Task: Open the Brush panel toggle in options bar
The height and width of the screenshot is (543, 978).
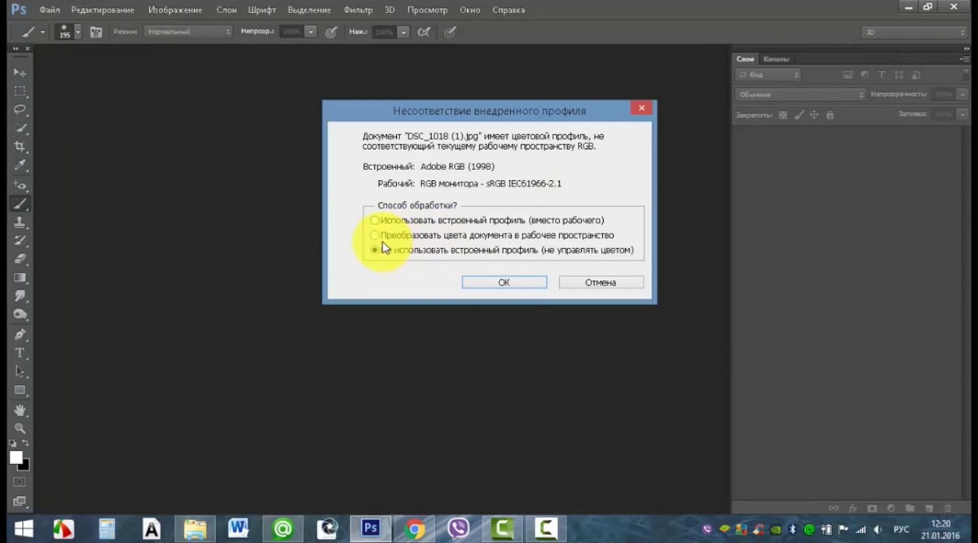Action: coord(96,32)
